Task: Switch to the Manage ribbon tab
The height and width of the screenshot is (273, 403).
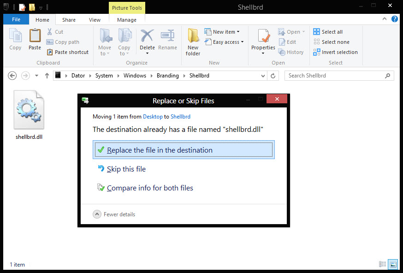Action: [x=127, y=20]
